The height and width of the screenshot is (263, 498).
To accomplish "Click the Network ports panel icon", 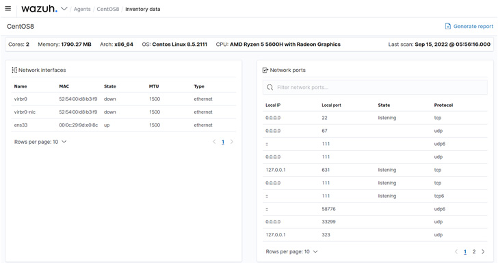I will click(x=265, y=70).
